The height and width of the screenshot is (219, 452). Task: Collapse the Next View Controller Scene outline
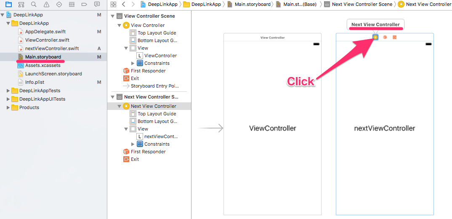(x=113, y=97)
